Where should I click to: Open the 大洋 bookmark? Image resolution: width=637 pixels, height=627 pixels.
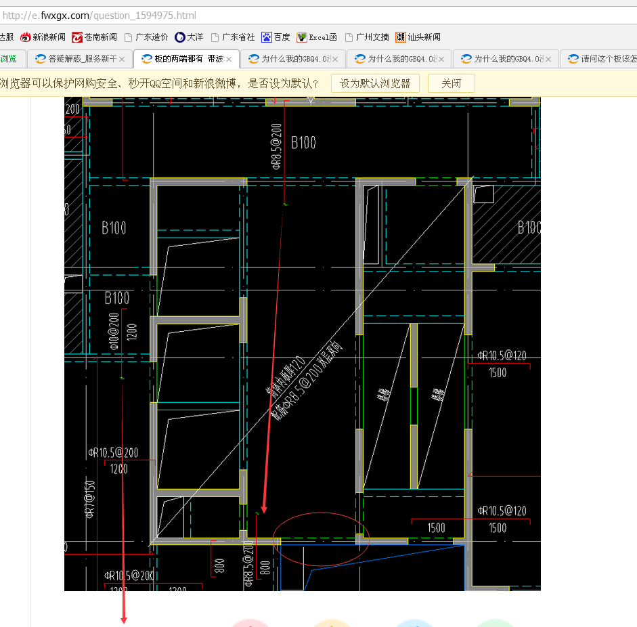[189, 37]
